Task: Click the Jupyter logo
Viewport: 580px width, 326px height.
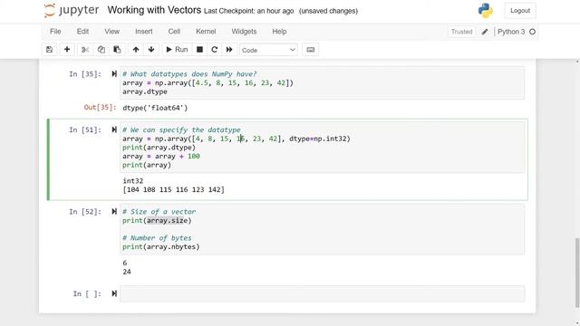Action: 72,10
